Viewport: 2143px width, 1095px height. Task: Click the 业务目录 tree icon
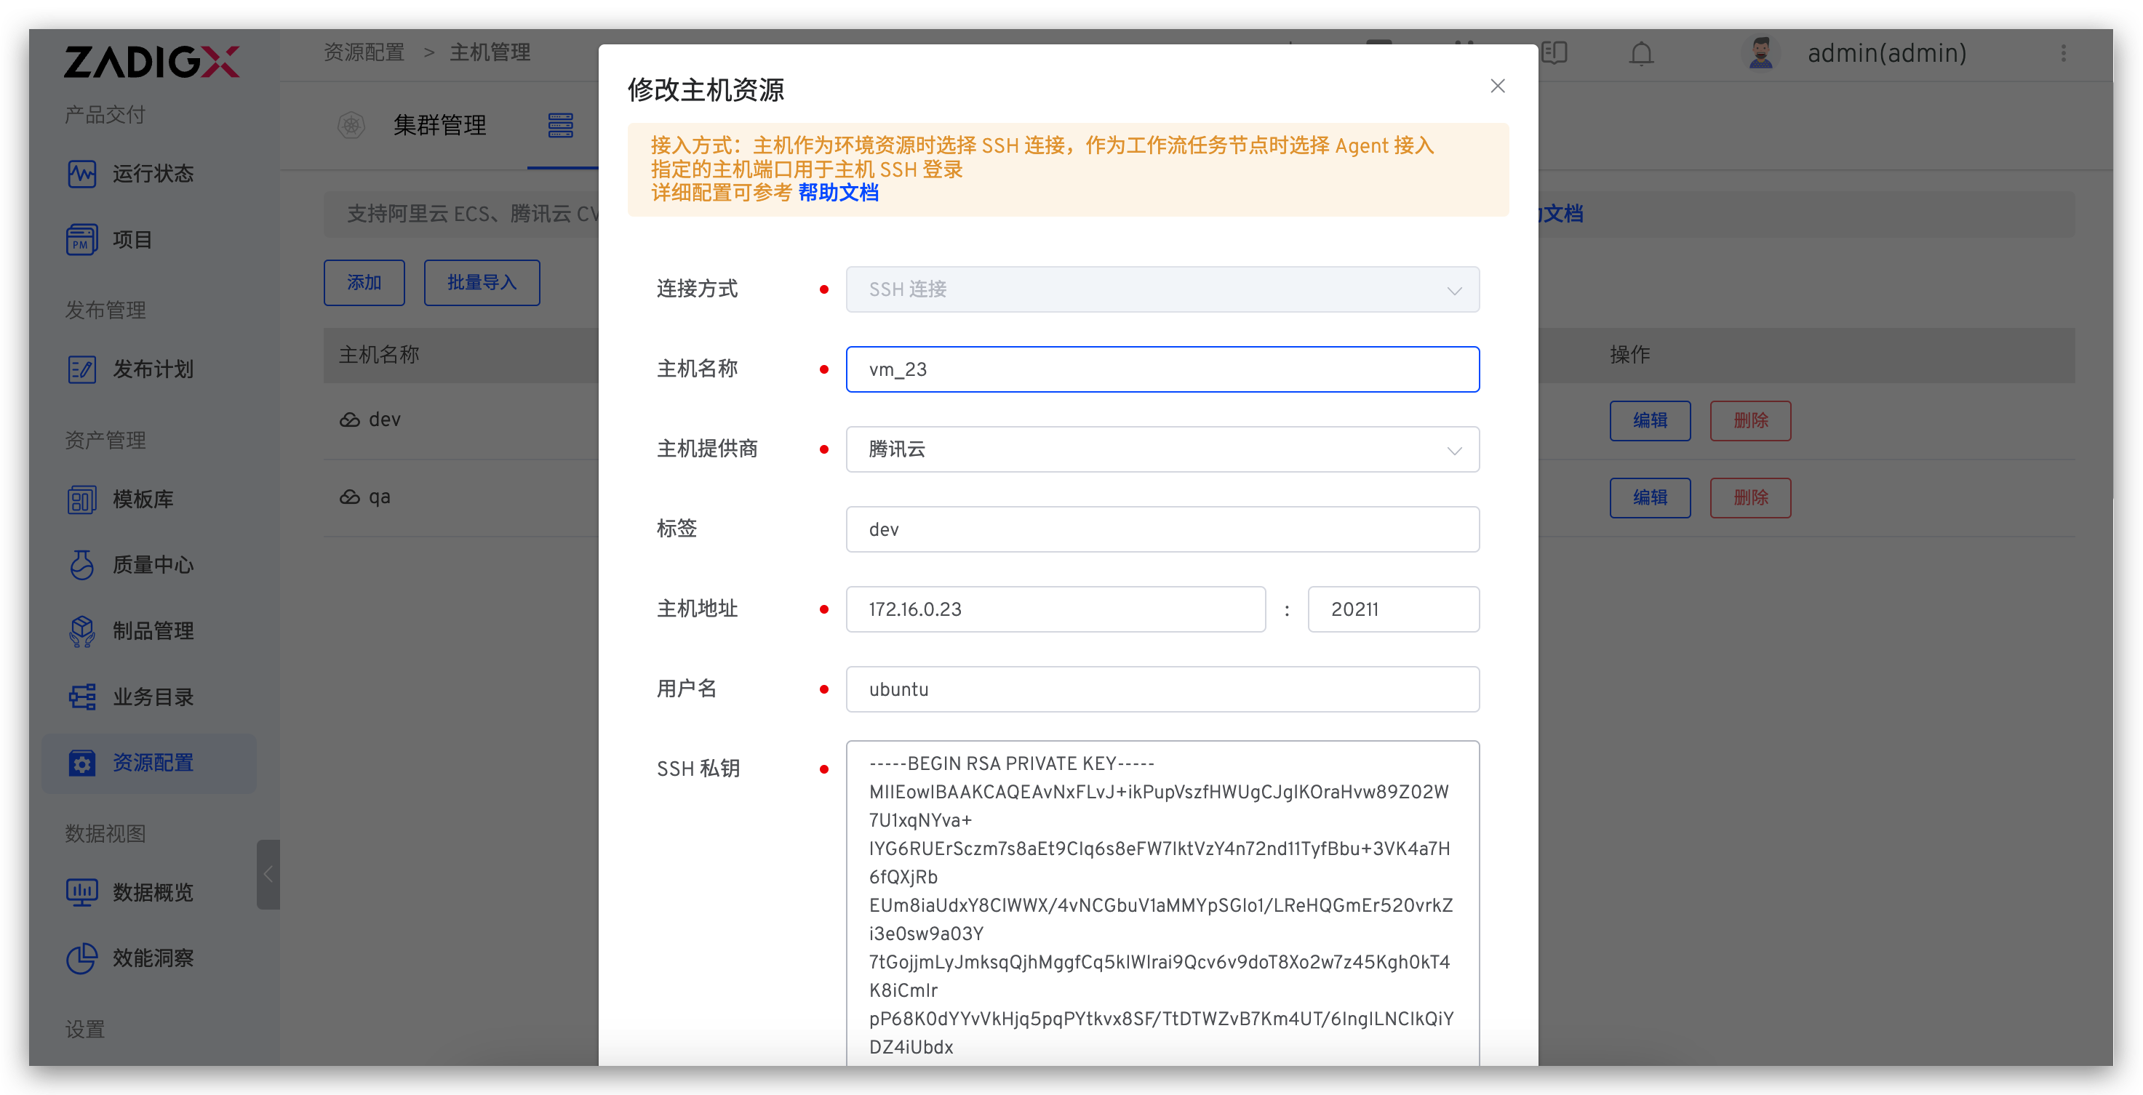[81, 697]
